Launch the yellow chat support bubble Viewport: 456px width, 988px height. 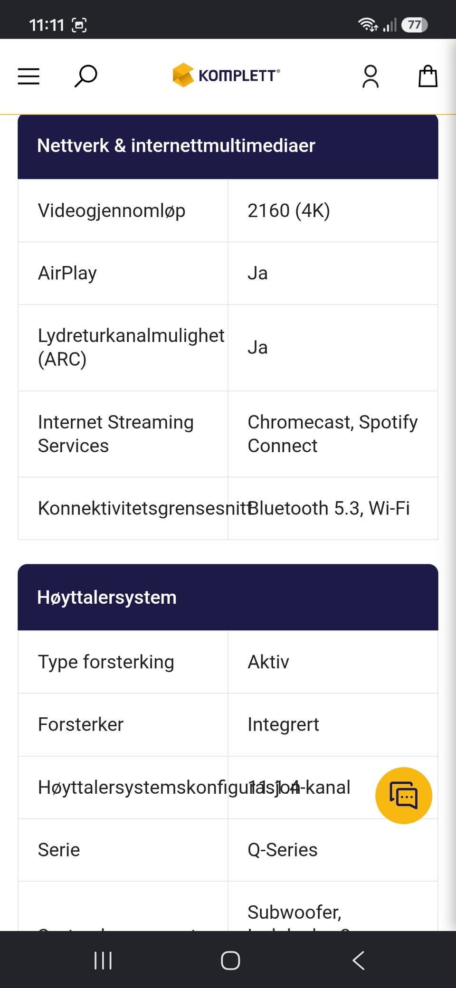tap(404, 796)
